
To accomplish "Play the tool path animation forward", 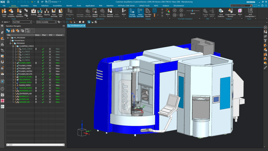I will 181,10.
